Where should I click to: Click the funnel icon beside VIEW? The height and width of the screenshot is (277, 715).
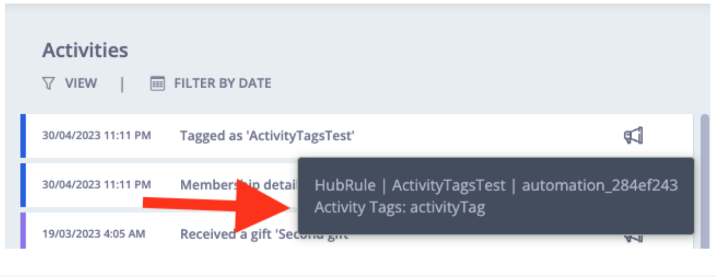48,83
